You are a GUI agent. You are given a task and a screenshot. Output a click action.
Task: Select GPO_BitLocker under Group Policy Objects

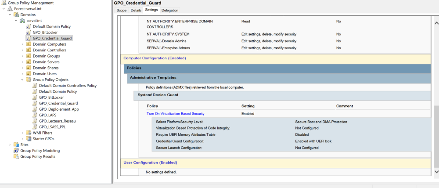tap(51, 98)
